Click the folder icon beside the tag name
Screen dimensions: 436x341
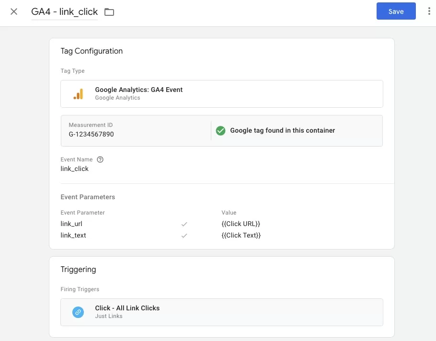109,12
